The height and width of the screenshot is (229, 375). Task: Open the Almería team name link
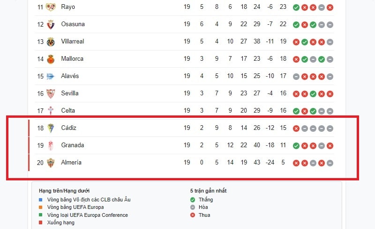coord(71,163)
